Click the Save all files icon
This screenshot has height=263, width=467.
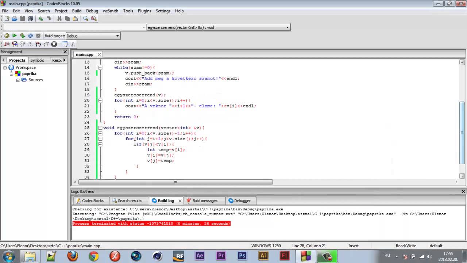click(x=31, y=19)
